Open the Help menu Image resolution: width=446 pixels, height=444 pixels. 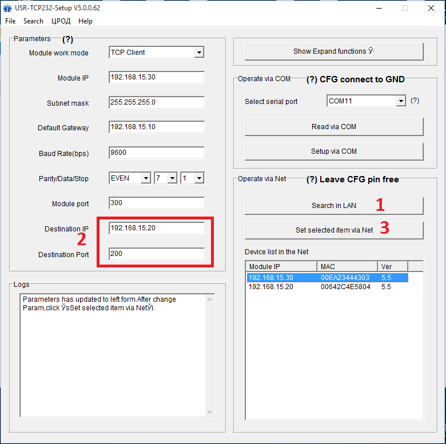click(85, 21)
